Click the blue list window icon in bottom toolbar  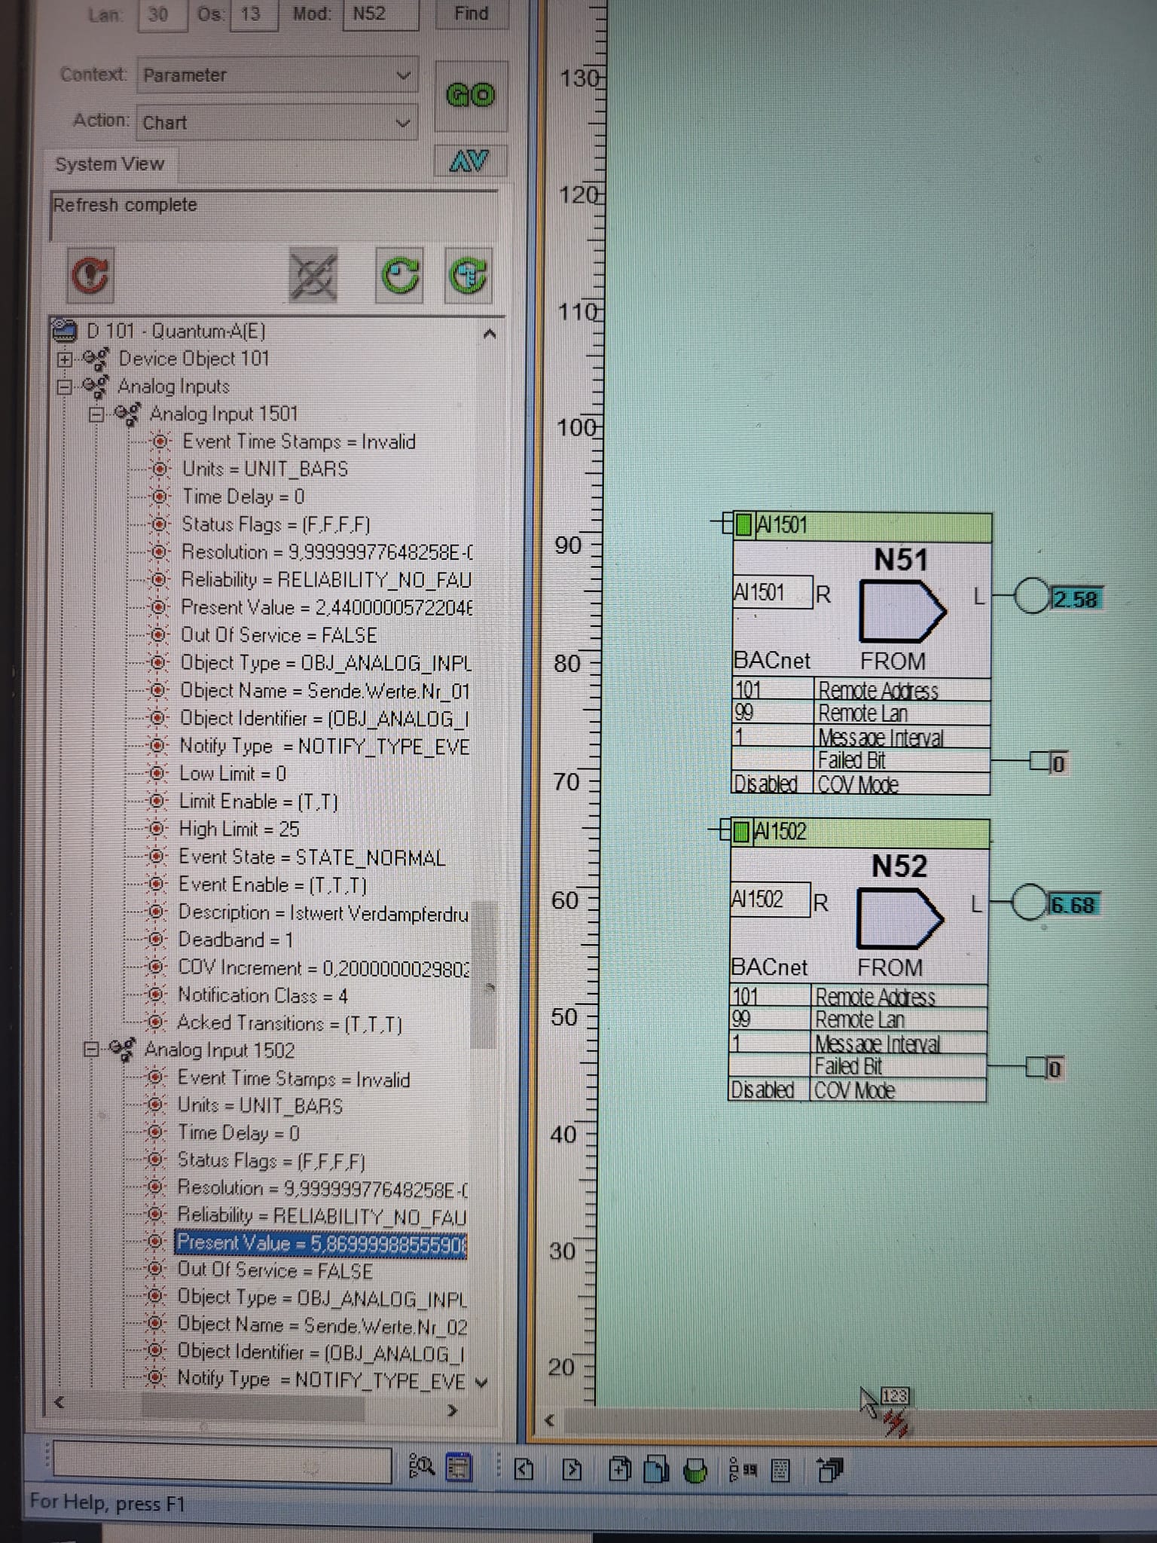[459, 1467]
